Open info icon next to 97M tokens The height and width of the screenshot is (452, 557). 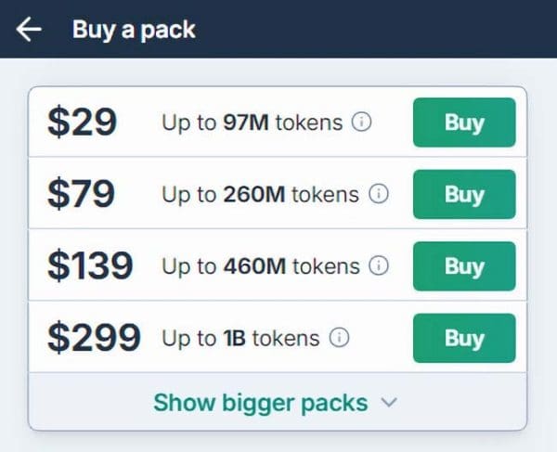point(362,123)
